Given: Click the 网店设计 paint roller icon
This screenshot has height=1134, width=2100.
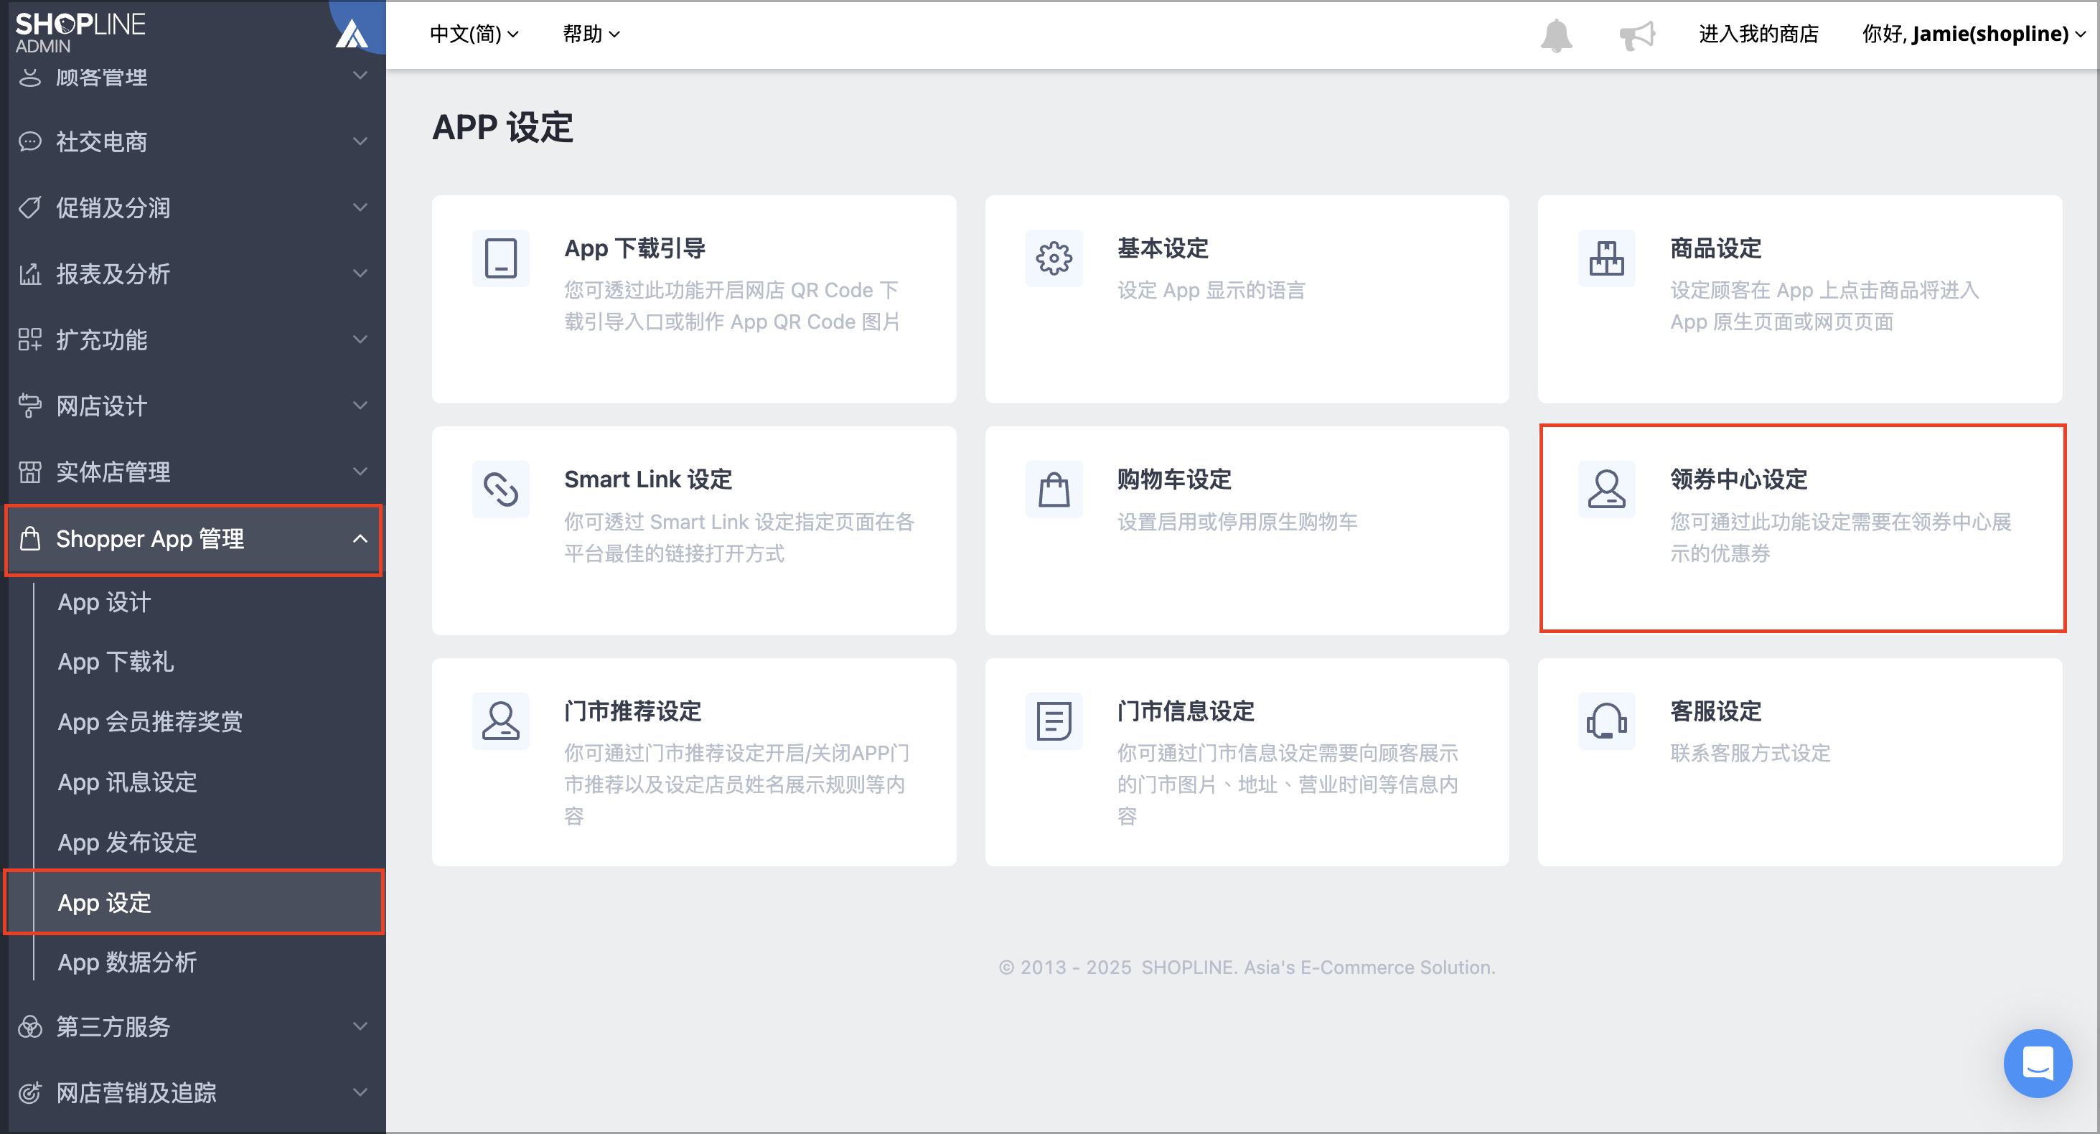Looking at the screenshot, I should (29, 406).
